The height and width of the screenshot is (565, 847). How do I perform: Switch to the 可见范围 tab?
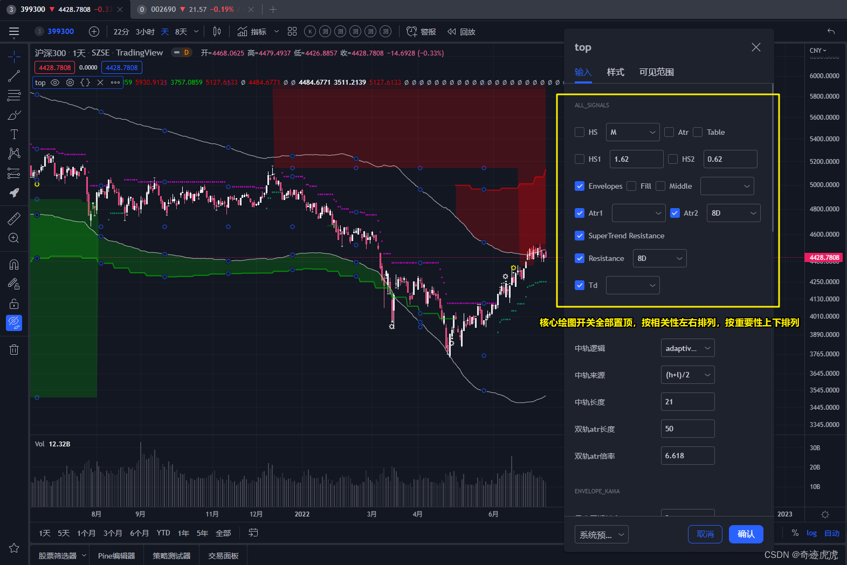[x=657, y=72]
